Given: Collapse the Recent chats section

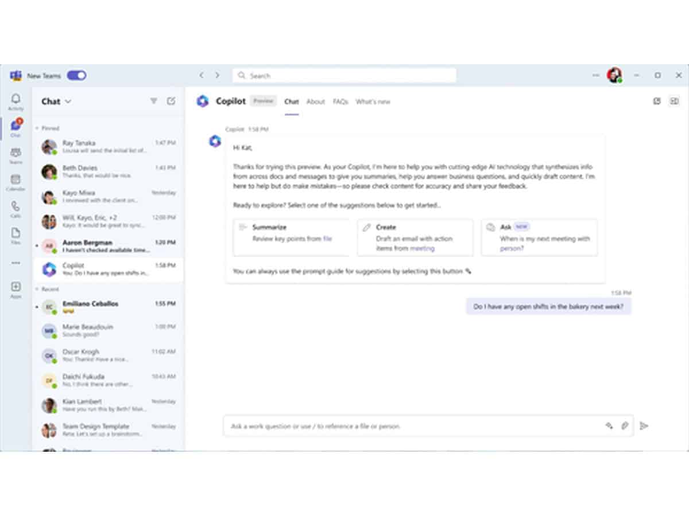Looking at the screenshot, I should [48, 290].
